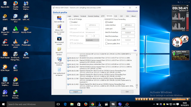This screenshot has height=107, width=191.
Task: Open SFTP newline Automatic dropdown
Action: pyautogui.click(x=92, y=40)
